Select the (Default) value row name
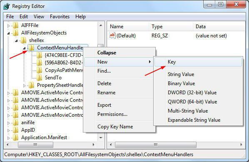The image size is (249, 162). (x=126, y=36)
